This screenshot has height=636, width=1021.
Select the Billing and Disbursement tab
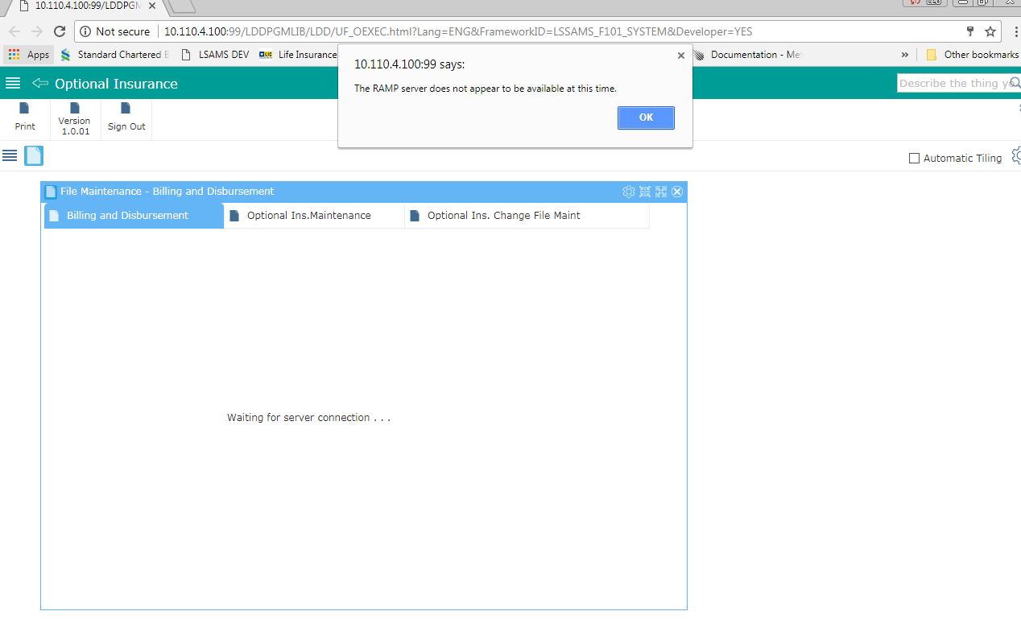pos(134,216)
